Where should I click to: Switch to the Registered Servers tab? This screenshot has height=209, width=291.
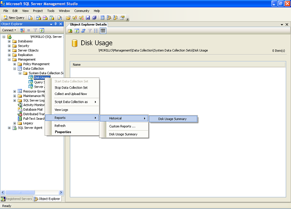16,199
